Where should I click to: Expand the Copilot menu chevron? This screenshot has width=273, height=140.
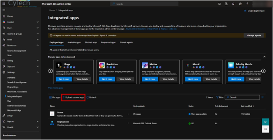pyautogui.click(x=38, y=22)
